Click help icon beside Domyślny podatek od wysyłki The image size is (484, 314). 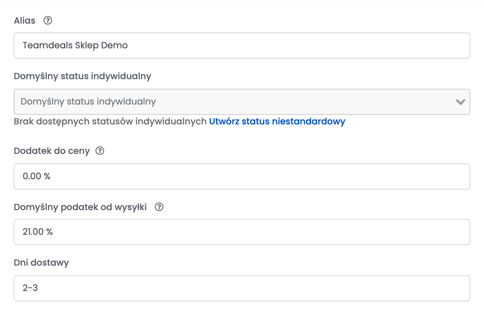159,207
